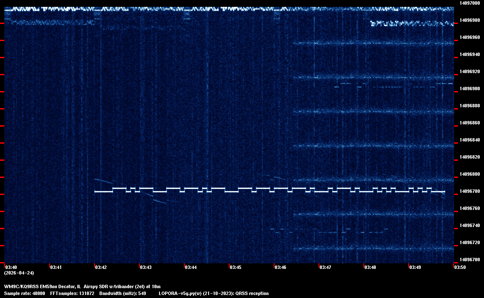Pick the 03:46 time axis marker
This screenshot has width=484, height=298.
pyautogui.click(x=280, y=268)
